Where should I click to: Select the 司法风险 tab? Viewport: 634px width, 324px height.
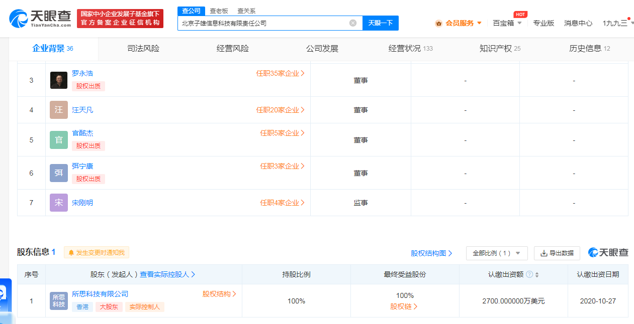143,49
